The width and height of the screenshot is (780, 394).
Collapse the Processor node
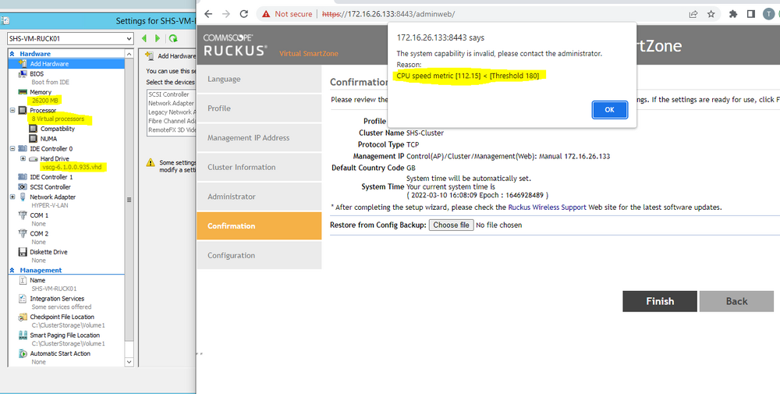(12, 111)
